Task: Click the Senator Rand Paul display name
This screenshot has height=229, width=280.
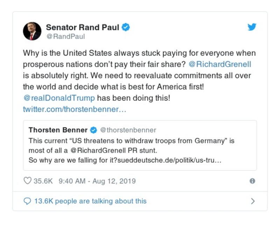Action: tap(83, 27)
